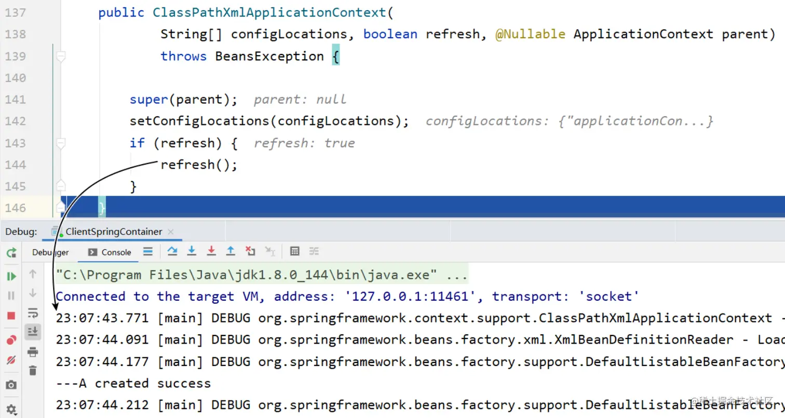Click the configLocations inline debug value hint
Screen dimensions: 785x418
pos(570,121)
